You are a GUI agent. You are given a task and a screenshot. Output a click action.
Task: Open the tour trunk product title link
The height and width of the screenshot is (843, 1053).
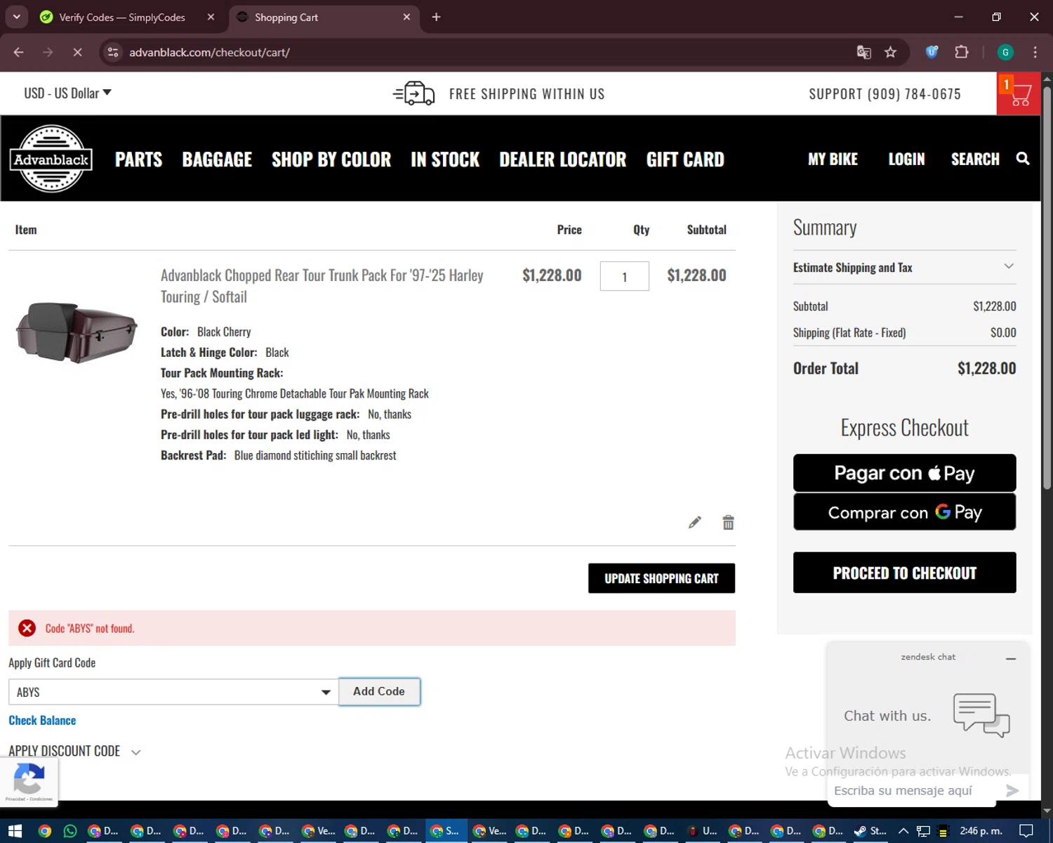[322, 286]
